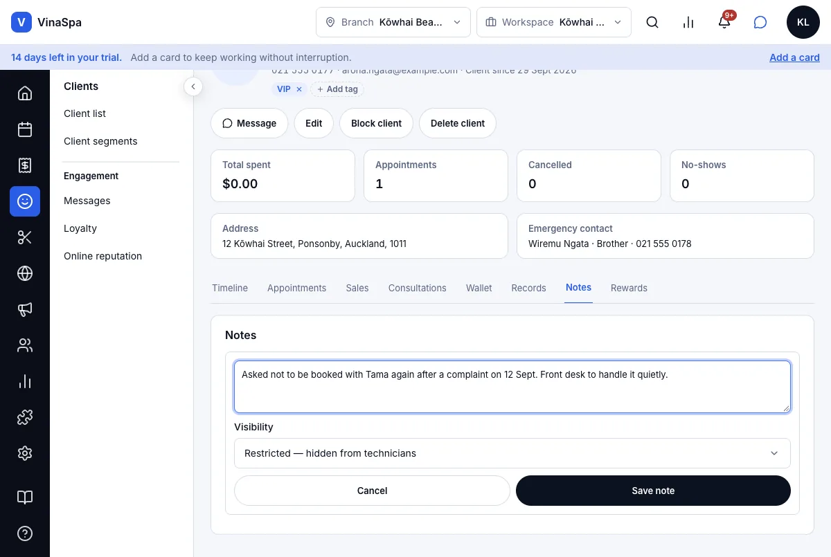
Task: Open the scissors services icon
Action: pos(25,237)
